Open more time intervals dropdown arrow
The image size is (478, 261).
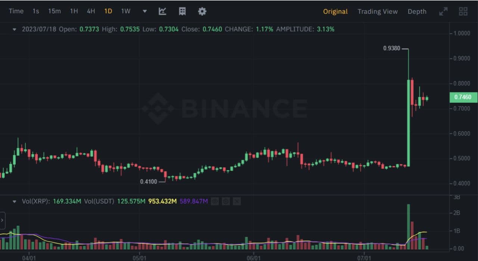pos(145,11)
